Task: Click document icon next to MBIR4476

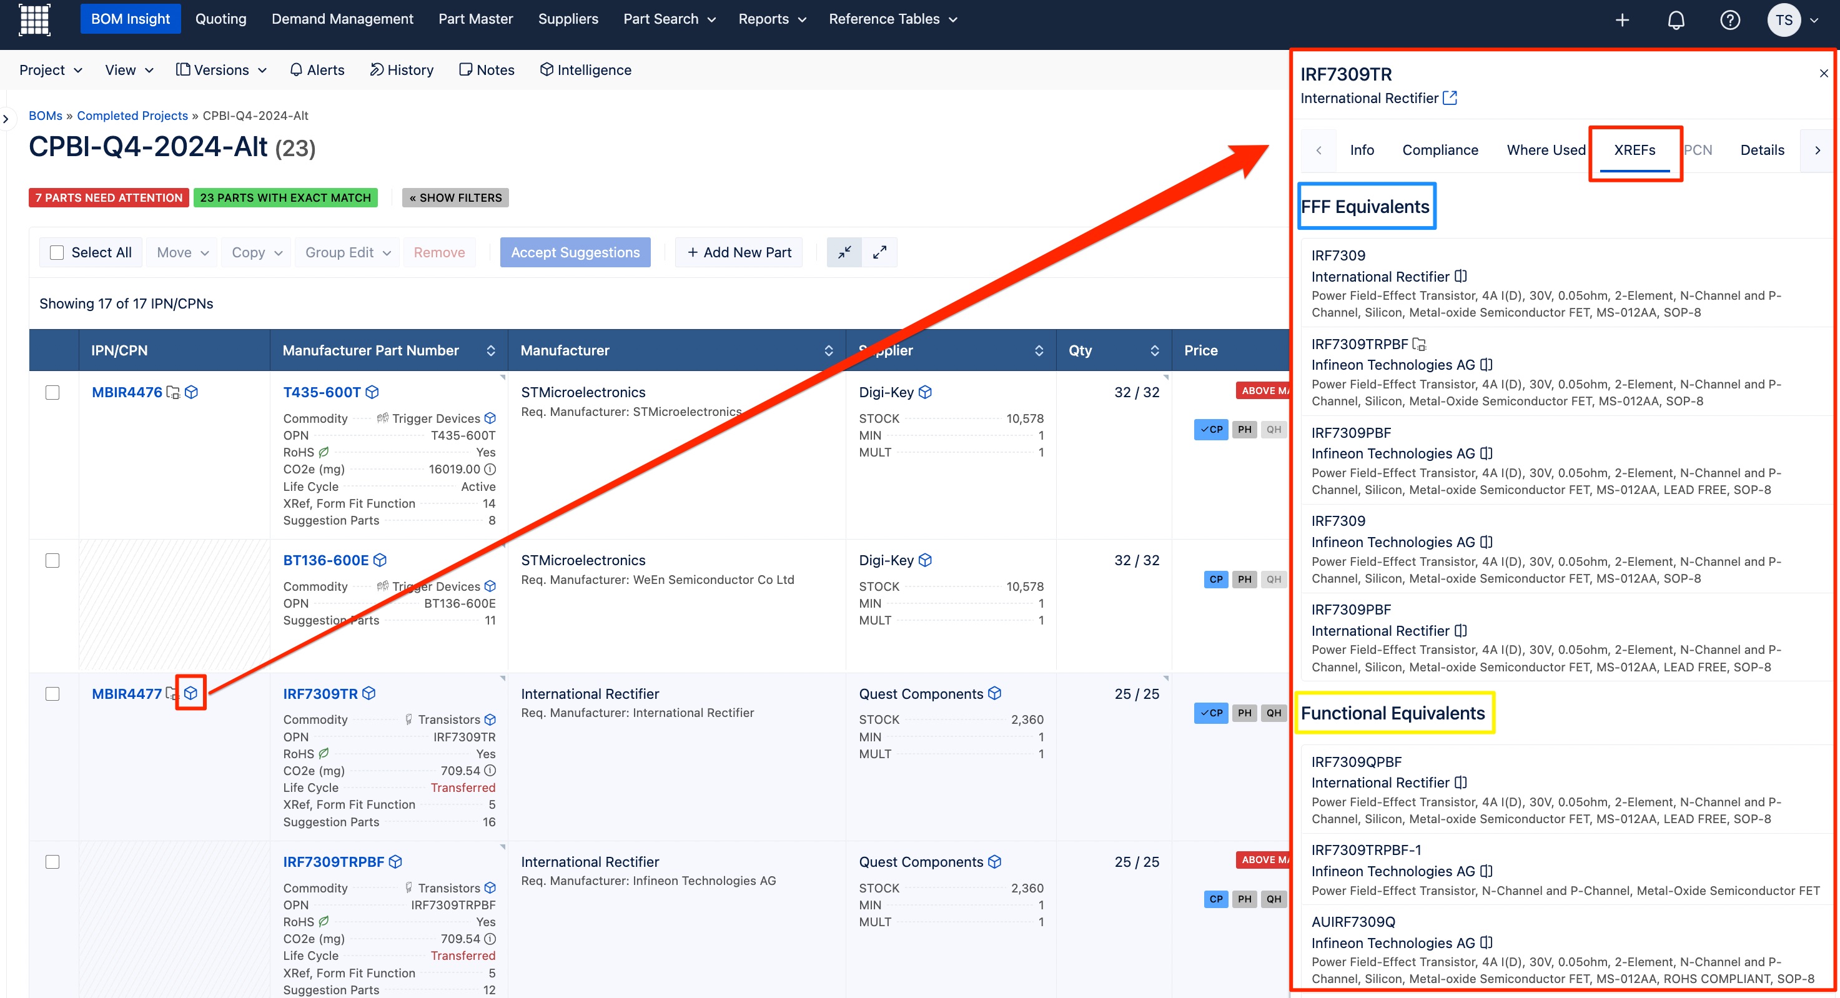Action: pos(173,392)
